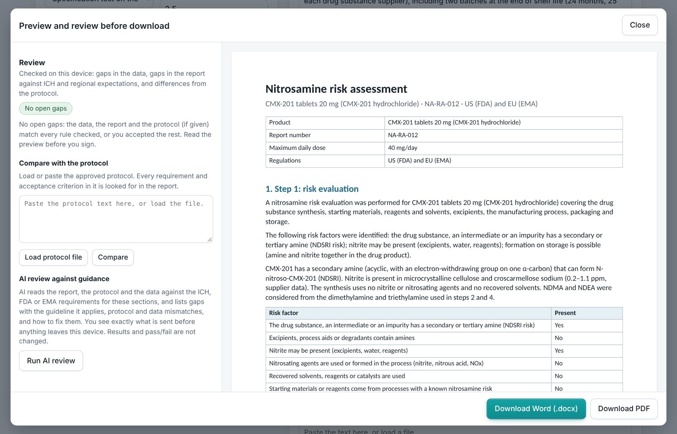Click the Load protocol file button
The width and height of the screenshot is (677, 434).
click(53, 257)
